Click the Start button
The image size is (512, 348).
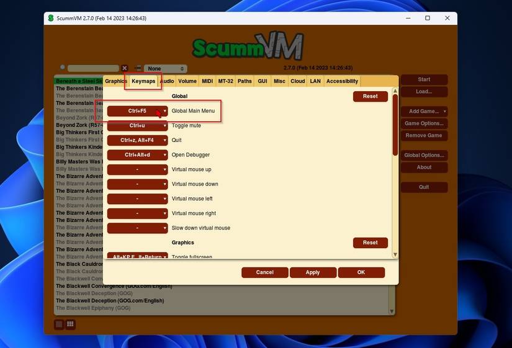point(424,79)
